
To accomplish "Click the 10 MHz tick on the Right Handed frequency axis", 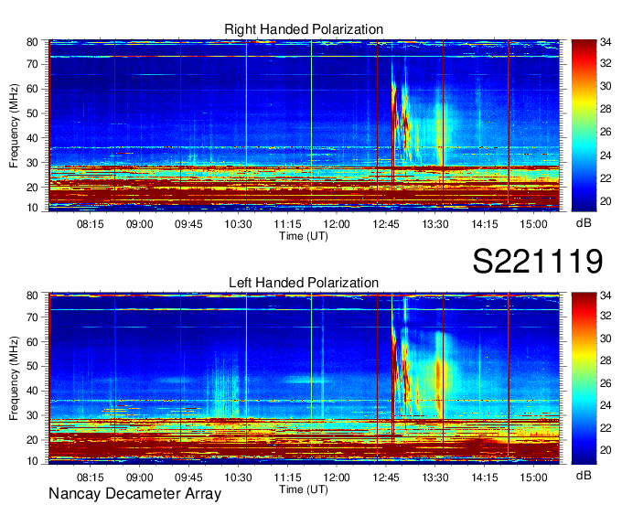I will click(32, 208).
